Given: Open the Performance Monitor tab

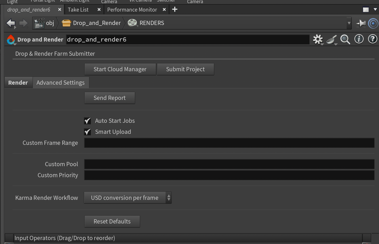Looking at the screenshot, I should coord(132,9).
